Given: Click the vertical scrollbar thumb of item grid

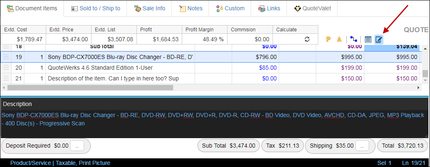Looking at the screenshot, I should pos(425,73).
